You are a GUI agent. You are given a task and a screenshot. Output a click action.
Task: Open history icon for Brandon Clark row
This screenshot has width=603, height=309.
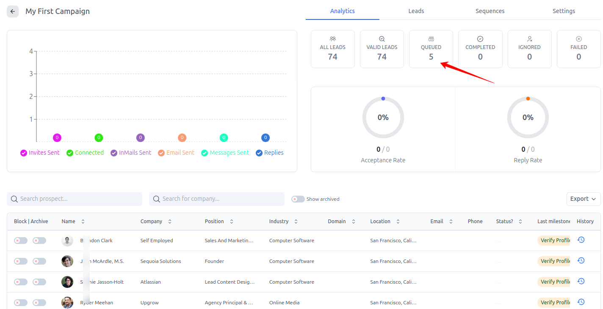[x=581, y=240]
